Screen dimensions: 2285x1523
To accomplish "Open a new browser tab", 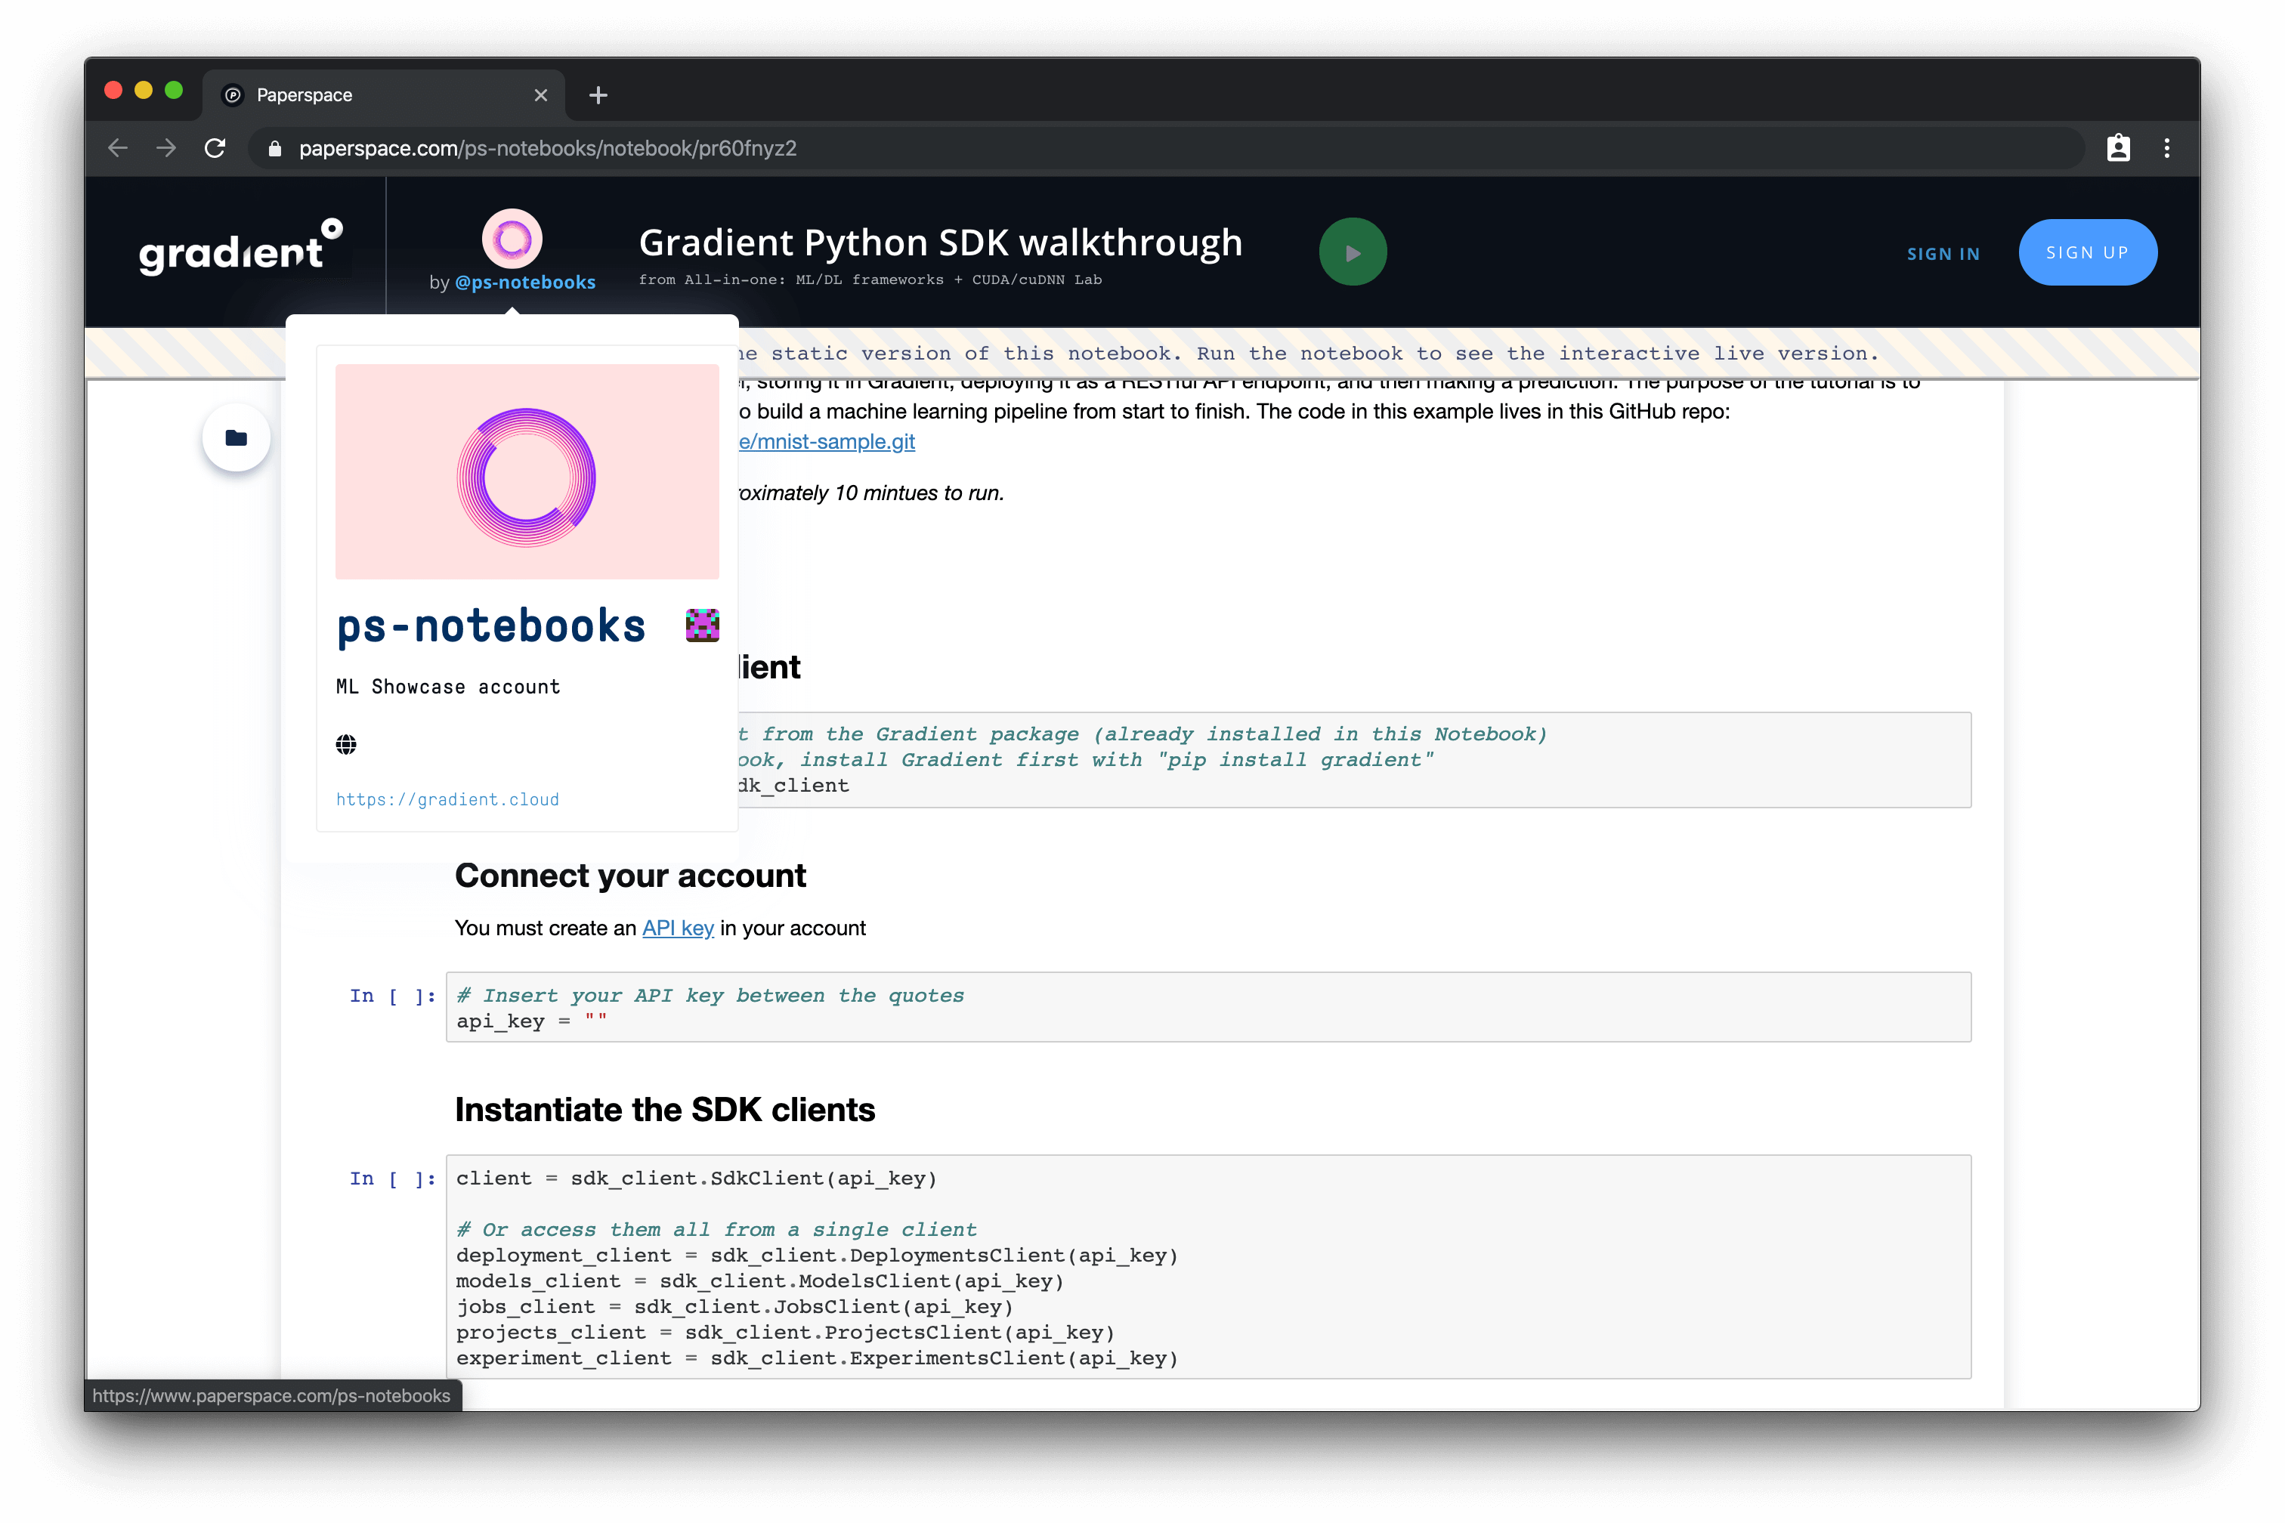I will [598, 95].
